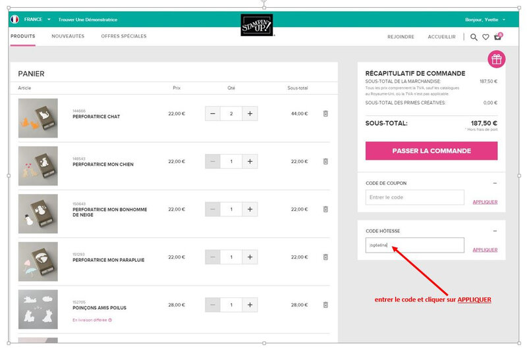527x350 pixels.
Task: Open the France country dropdown arrow
Action: pyautogui.click(x=49, y=20)
